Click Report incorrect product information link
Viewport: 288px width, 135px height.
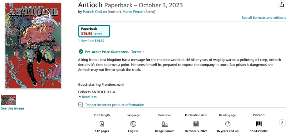[x=115, y=105]
